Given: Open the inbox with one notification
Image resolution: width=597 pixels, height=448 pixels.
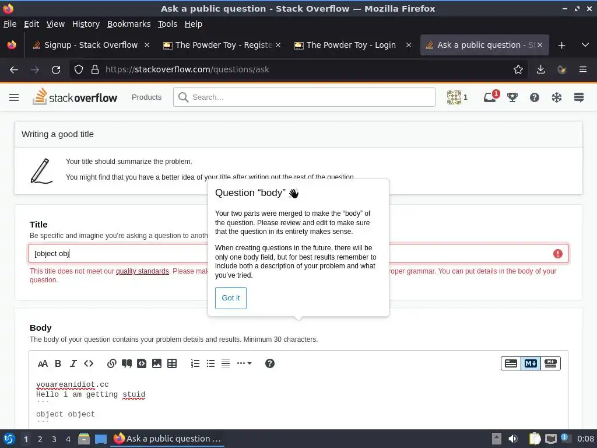Looking at the screenshot, I should pyautogui.click(x=491, y=97).
